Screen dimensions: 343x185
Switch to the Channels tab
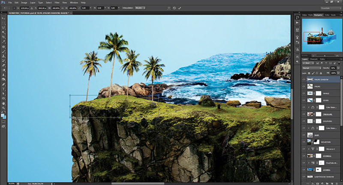pos(313,59)
